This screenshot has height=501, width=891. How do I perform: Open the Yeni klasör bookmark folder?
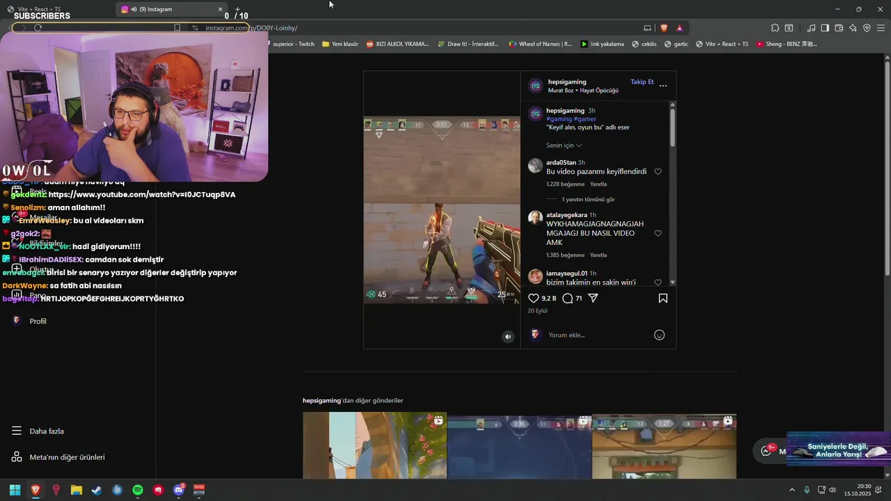pyautogui.click(x=340, y=44)
